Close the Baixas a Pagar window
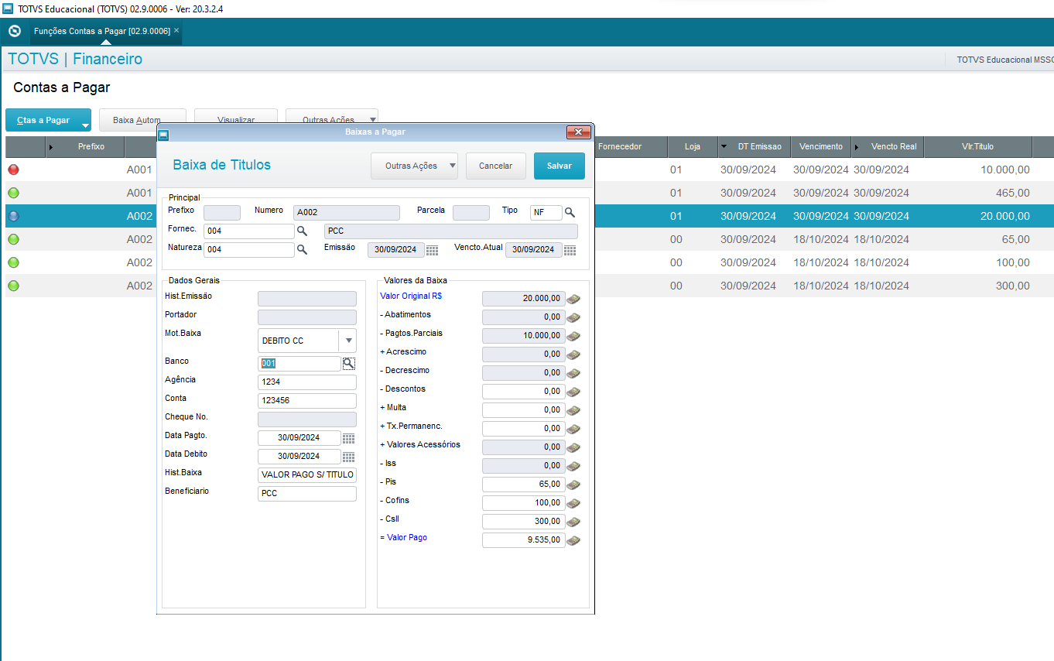This screenshot has height=661, width=1054. click(x=578, y=132)
